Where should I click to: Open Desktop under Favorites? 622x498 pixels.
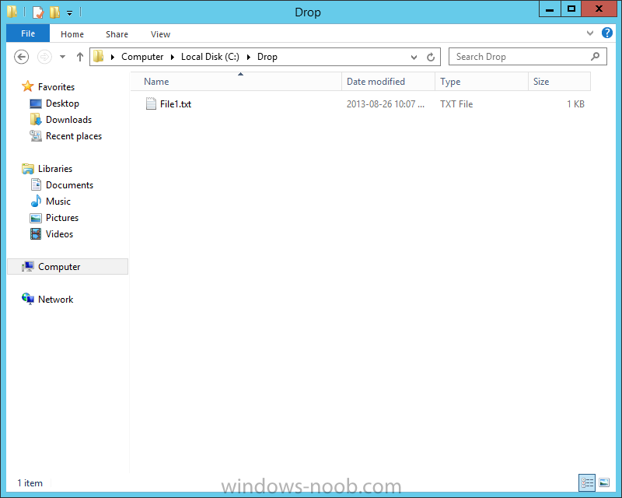click(x=62, y=103)
